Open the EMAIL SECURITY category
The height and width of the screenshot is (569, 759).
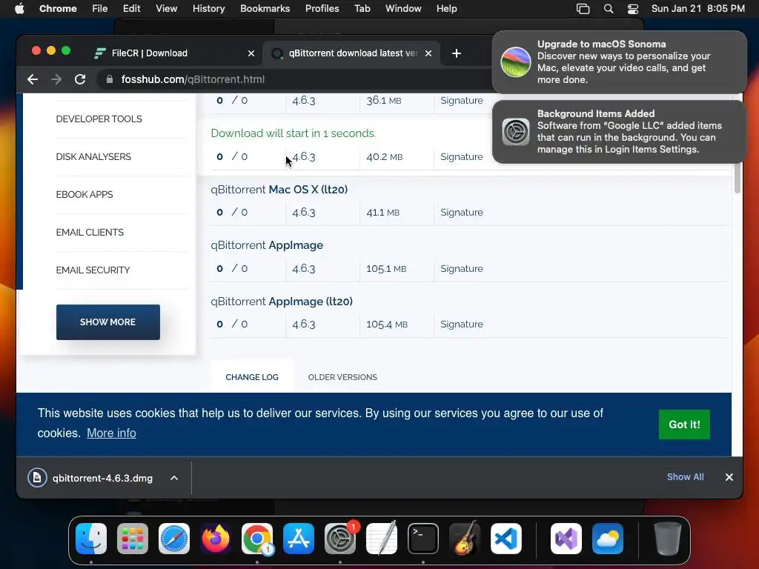coord(93,270)
